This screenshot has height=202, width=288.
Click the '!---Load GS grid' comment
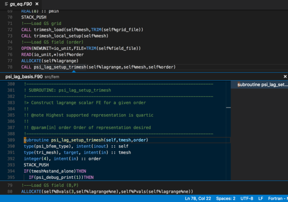41,23
